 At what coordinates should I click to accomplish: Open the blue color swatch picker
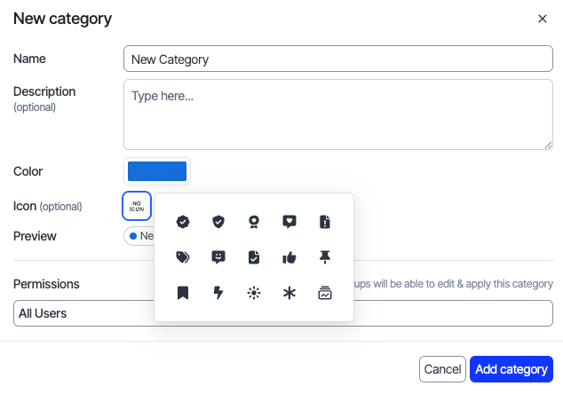click(157, 171)
